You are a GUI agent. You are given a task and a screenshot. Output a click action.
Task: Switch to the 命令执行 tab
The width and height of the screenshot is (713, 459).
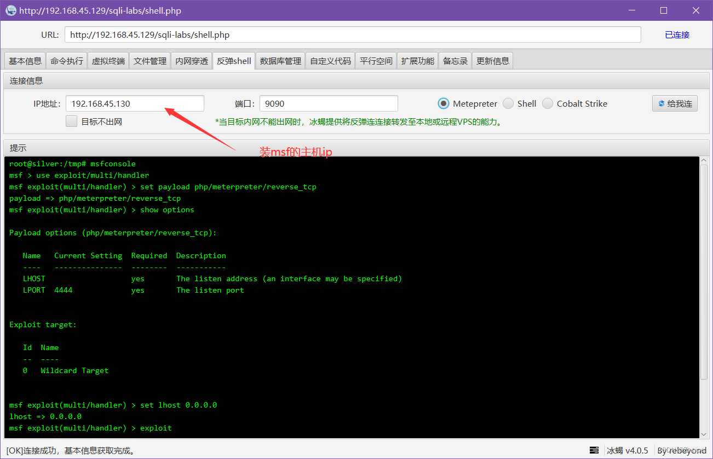[67, 61]
